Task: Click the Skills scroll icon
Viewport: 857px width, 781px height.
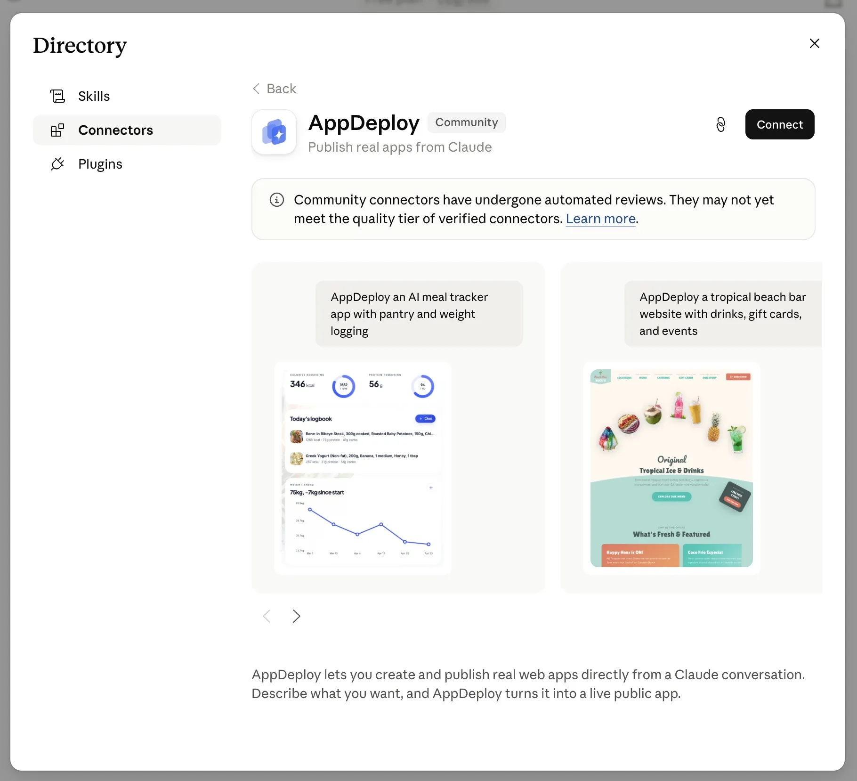Action: 57,96
